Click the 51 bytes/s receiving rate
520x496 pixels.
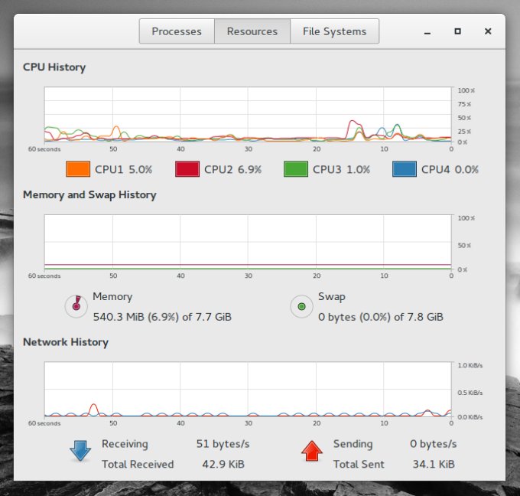point(223,444)
